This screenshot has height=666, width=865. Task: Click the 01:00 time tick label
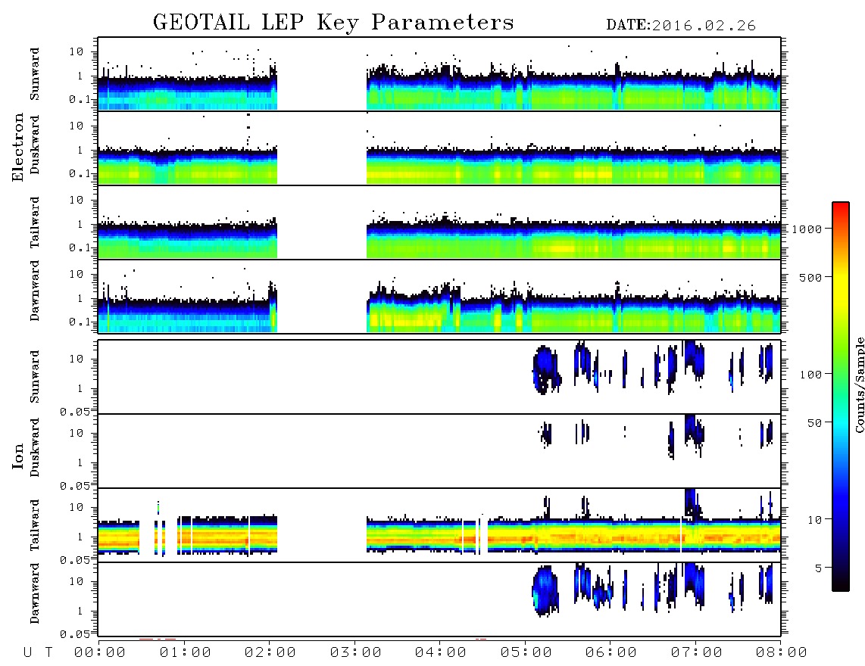[186, 653]
